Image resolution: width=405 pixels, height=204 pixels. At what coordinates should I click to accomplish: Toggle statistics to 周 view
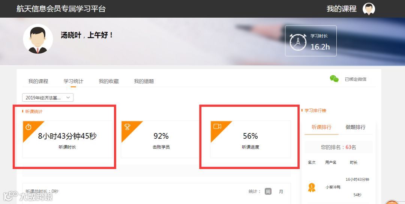click(x=268, y=192)
